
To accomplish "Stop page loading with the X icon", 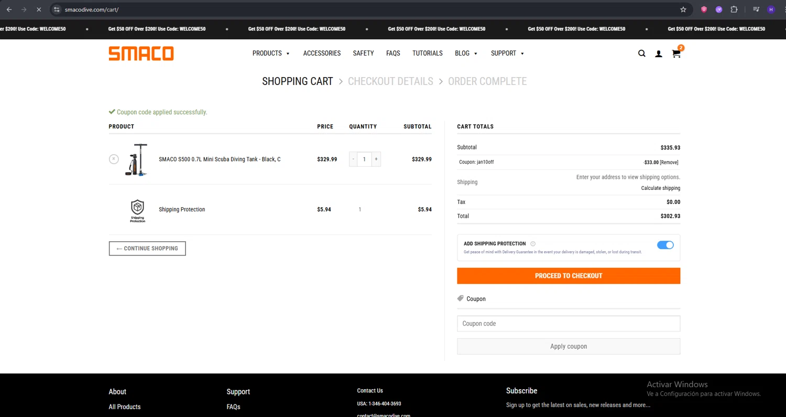I will pos(38,9).
